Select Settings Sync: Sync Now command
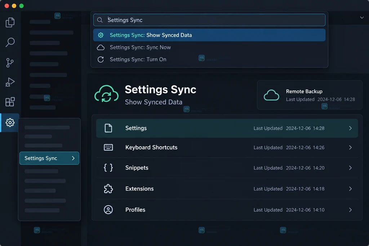This screenshot has height=246, width=369. (x=209, y=47)
